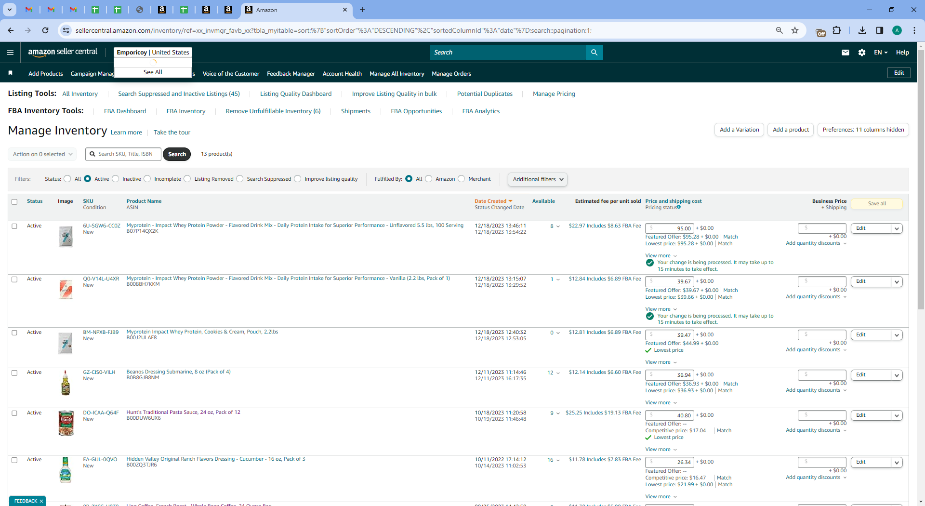The height and width of the screenshot is (506, 925).
Task: Select the Incomplete status radio button
Action: [147, 179]
